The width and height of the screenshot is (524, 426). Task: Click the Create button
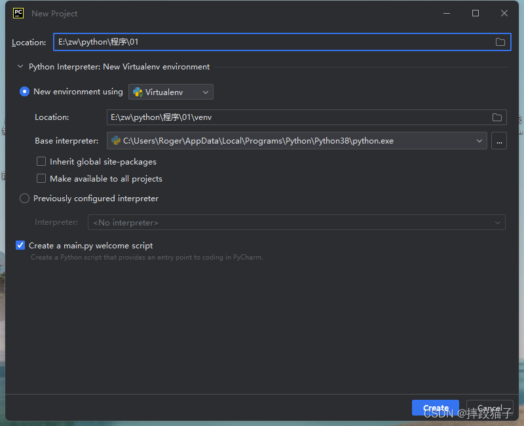tap(436, 408)
